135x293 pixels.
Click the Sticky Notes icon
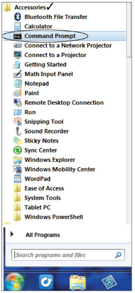[x=18, y=141]
